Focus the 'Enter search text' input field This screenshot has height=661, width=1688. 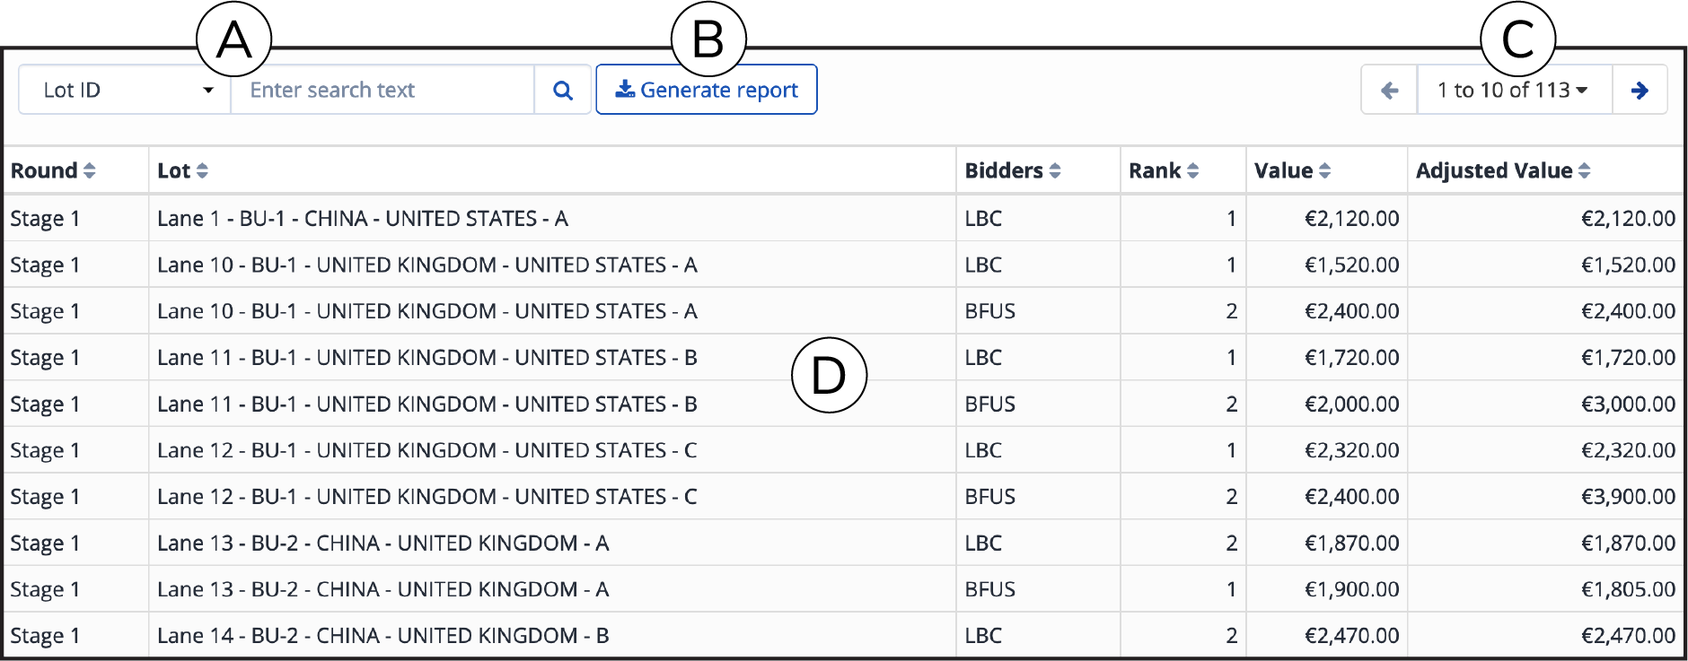pyautogui.click(x=382, y=90)
